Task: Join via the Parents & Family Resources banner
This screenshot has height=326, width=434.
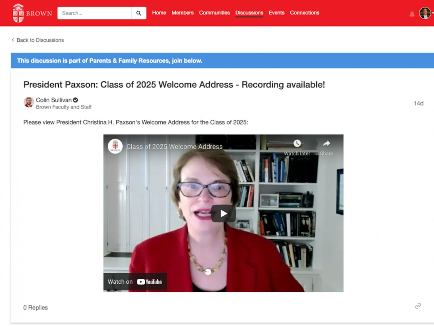Action: pyautogui.click(x=109, y=61)
